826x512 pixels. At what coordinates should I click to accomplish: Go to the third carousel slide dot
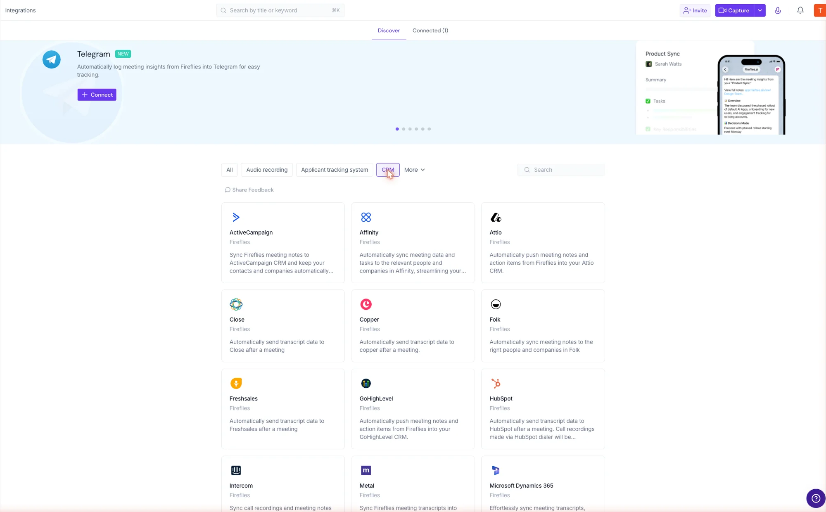click(x=410, y=129)
